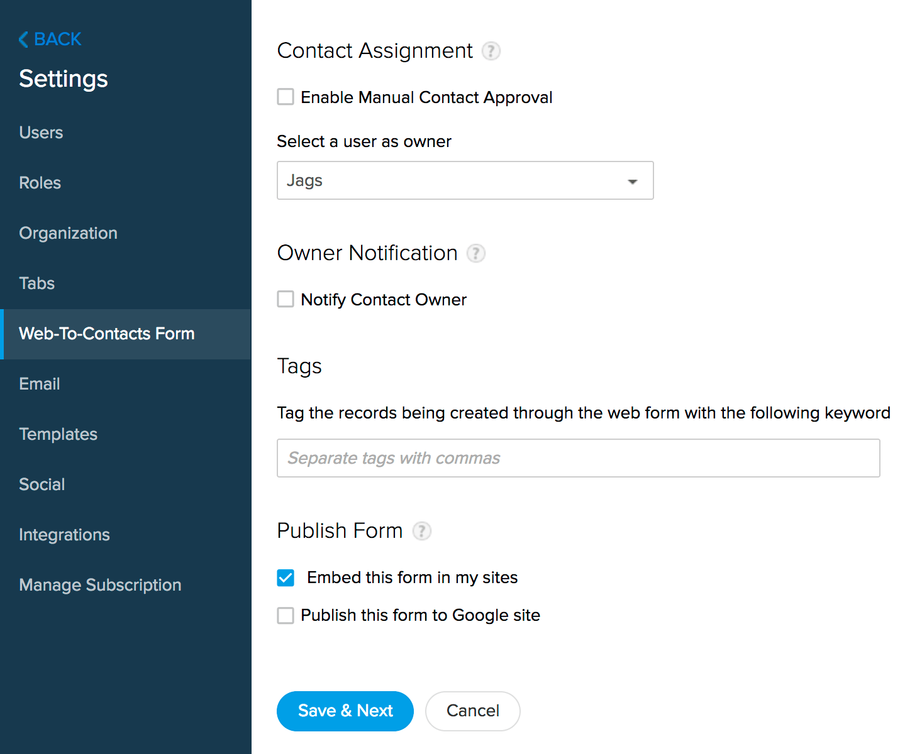Image resolution: width=922 pixels, height=754 pixels.
Task: Open Integrations from the sidebar
Action: tap(64, 535)
